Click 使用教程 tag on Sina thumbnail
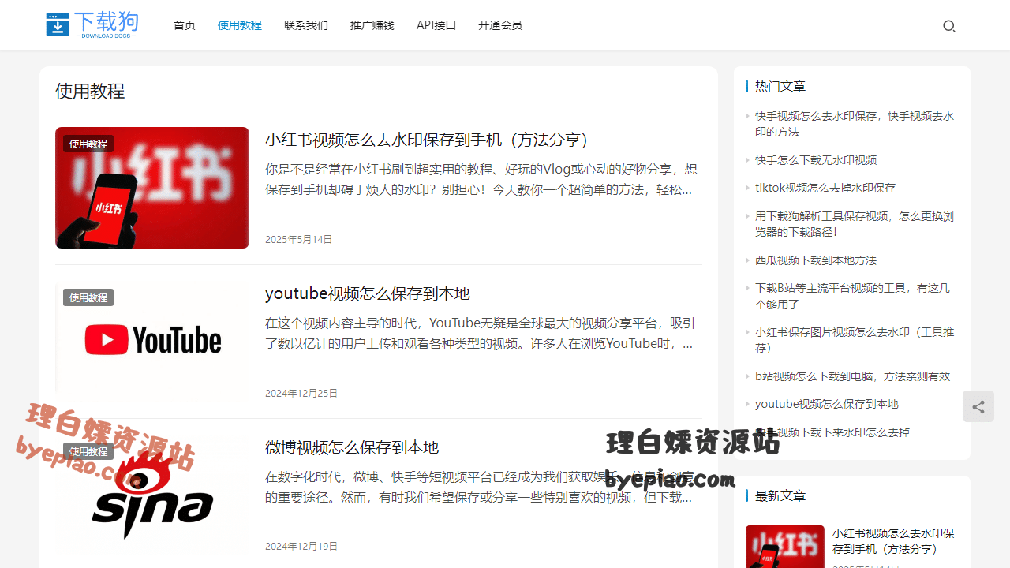 point(88,451)
